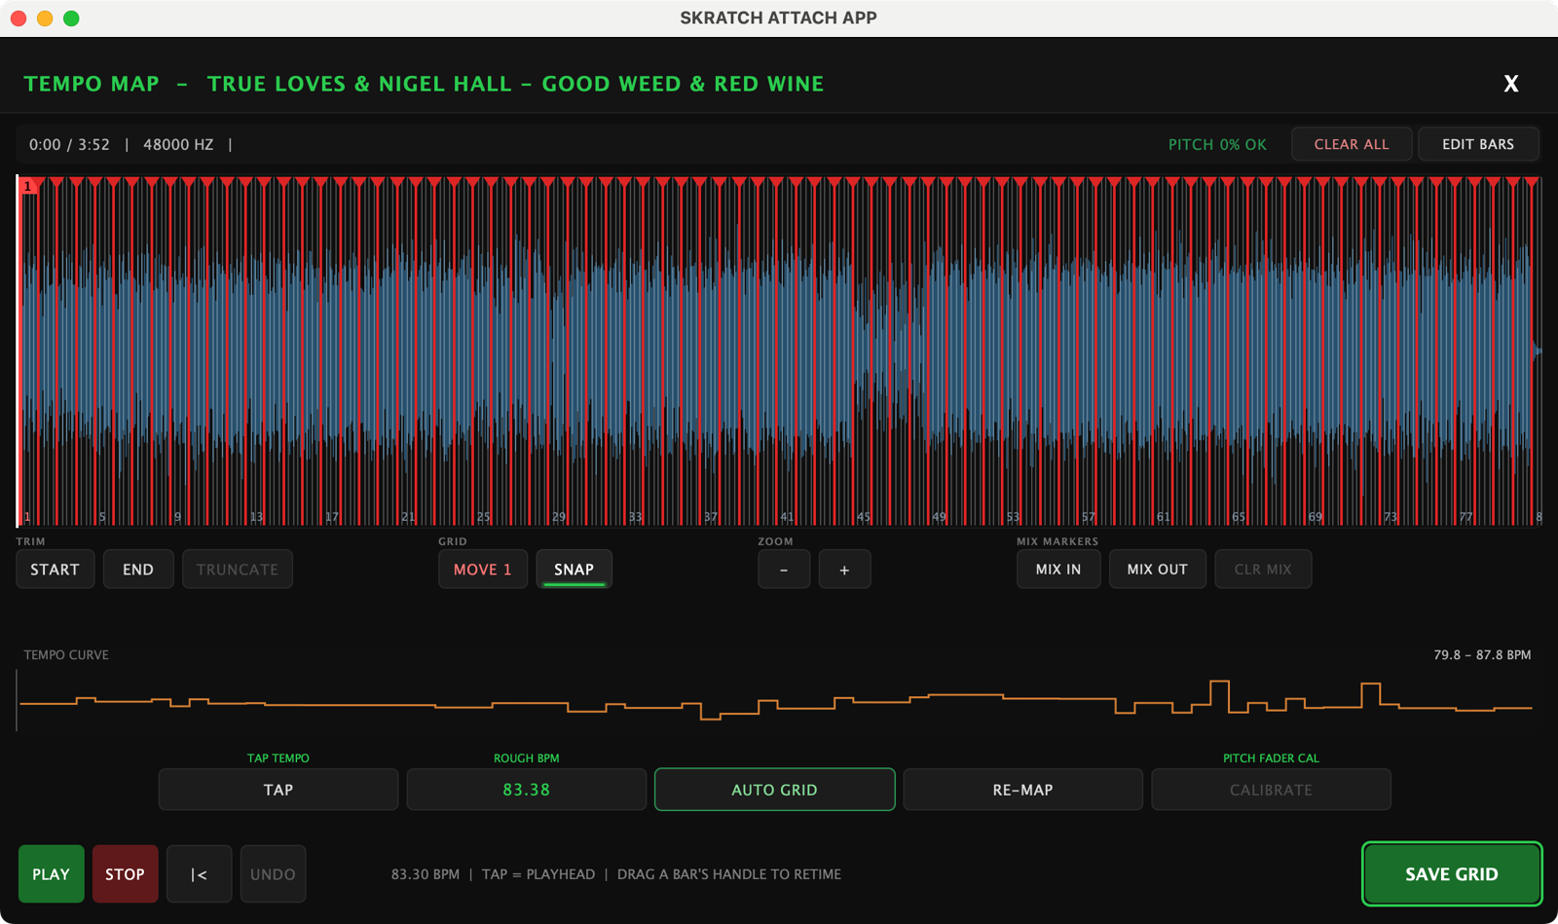The image size is (1558, 924).
Task: Click the 83.30 BPM status text
Action: pos(426,874)
